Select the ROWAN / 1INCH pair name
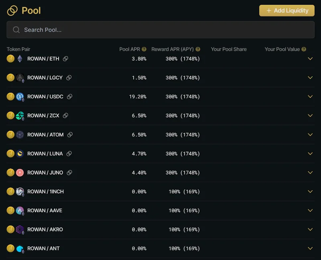Screen dimensions: 321x260 point(45,192)
